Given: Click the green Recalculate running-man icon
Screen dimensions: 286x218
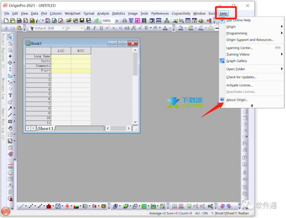Looking at the screenshot, I should (97, 21).
